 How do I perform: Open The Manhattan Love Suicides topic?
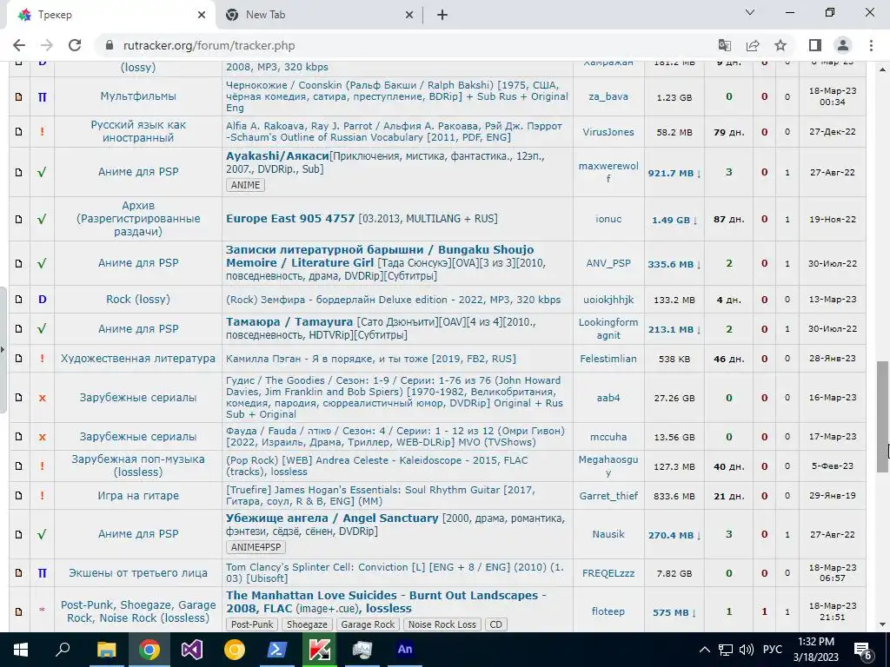click(x=386, y=602)
